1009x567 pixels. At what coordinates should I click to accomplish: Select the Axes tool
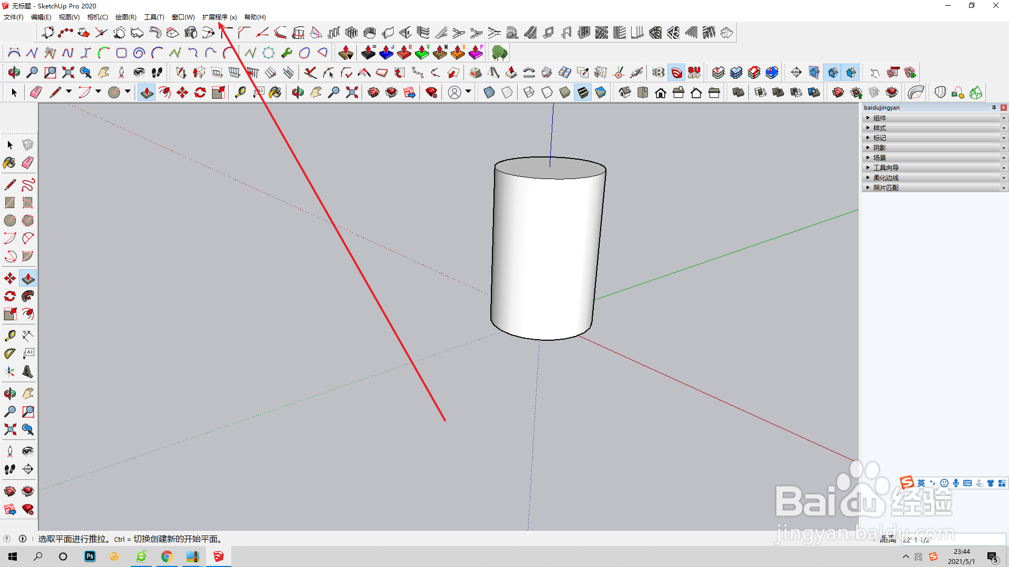coord(10,372)
